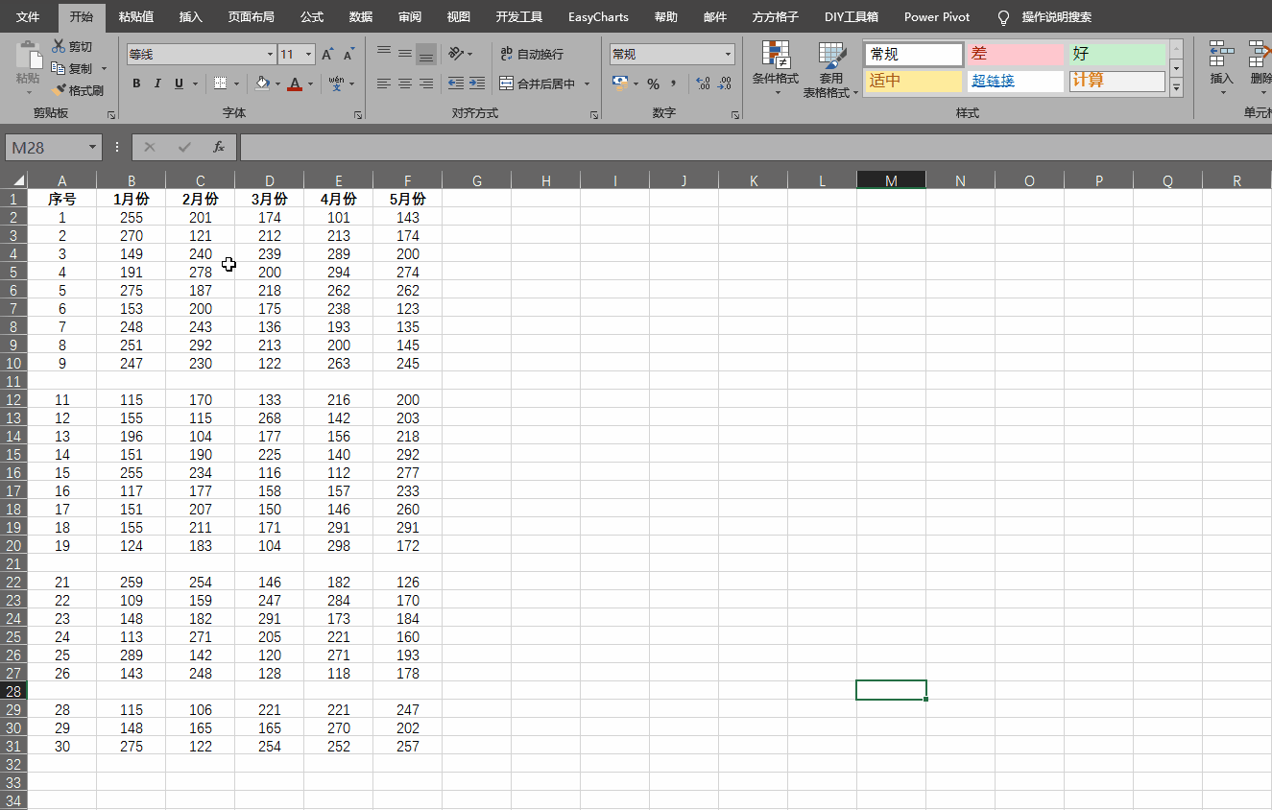The height and width of the screenshot is (810, 1272).
Task: Click the decrease decimal icon
Action: (724, 83)
